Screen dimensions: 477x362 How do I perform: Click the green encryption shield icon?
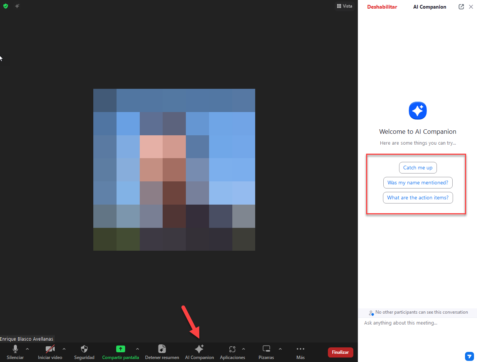[6, 6]
